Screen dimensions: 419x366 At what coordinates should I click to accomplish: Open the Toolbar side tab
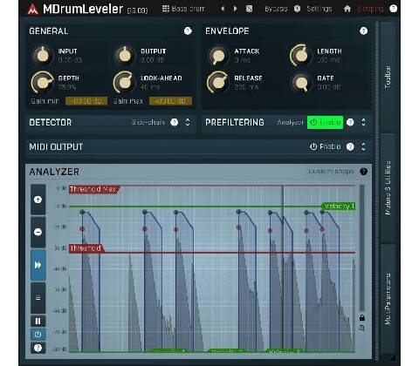(x=388, y=77)
